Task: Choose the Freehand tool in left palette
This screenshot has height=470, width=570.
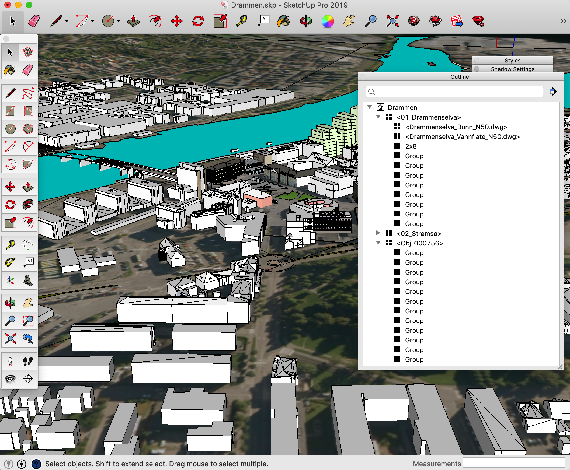Action: (x=28, y=93)
